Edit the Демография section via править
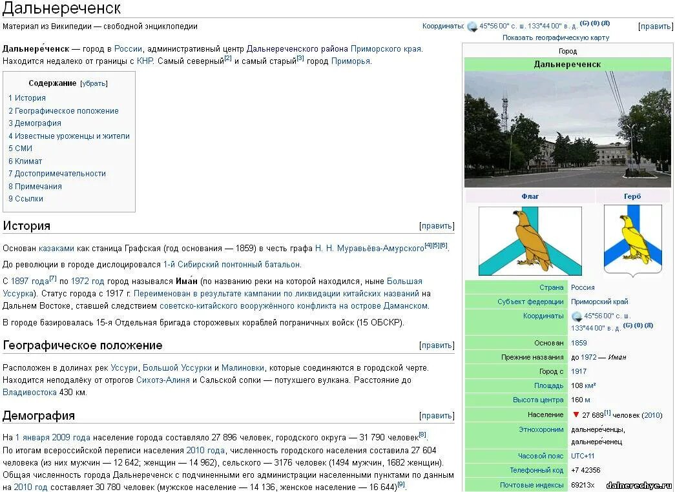 (x=437, y=416)
